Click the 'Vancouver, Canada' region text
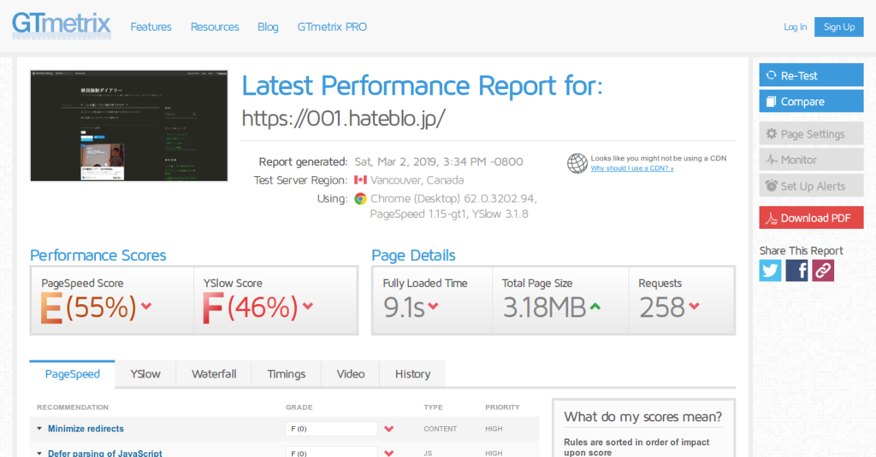The width and height of the screenshot is (876, 457). click(417, 180)
